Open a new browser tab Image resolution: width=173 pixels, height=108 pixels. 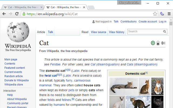coord(91,7)
